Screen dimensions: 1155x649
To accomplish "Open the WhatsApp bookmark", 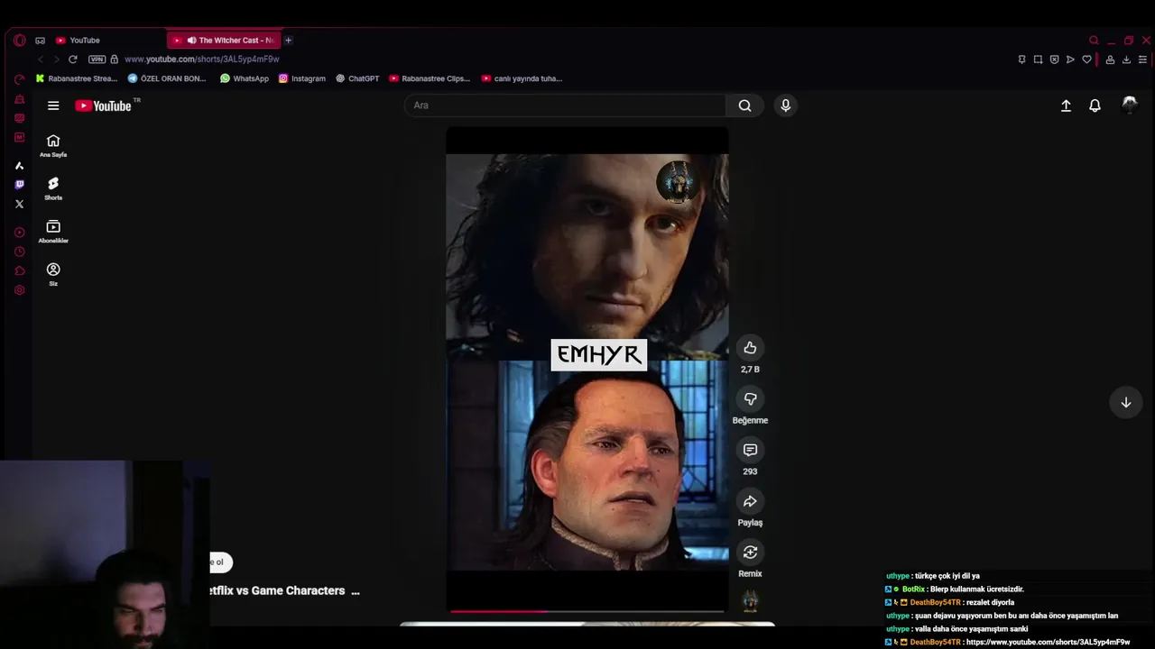I will (245, 78).
